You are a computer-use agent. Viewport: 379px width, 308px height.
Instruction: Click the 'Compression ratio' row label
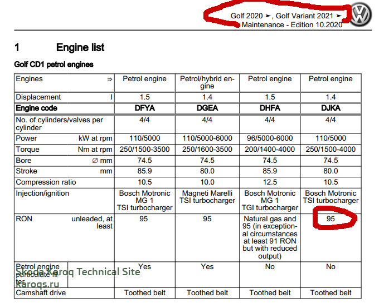point(46,182)
